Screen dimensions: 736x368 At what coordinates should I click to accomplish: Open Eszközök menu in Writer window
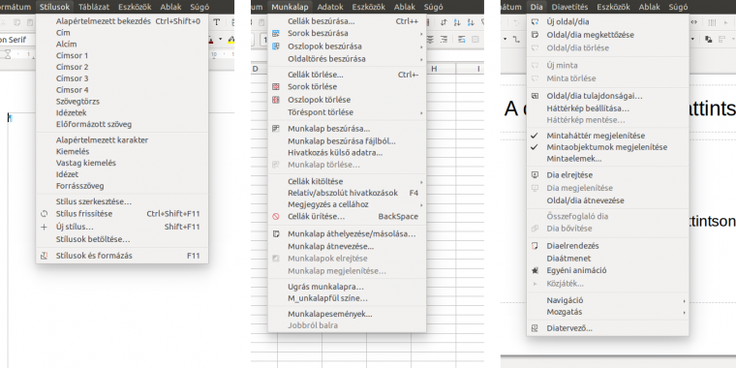[135, 7]
